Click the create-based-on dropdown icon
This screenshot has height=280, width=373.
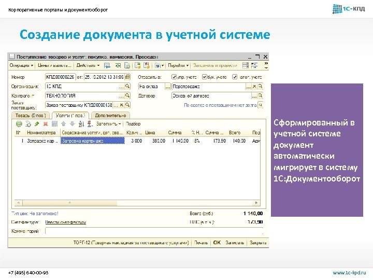click(x=159, y=65)
